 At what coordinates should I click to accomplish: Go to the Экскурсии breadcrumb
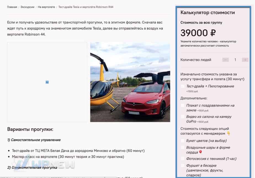pyautogui.click(x=27, y=7)
